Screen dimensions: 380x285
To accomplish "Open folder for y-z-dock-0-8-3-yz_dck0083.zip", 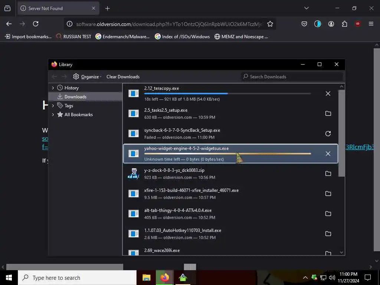I will pyautogui.click(x=328, y=174).
